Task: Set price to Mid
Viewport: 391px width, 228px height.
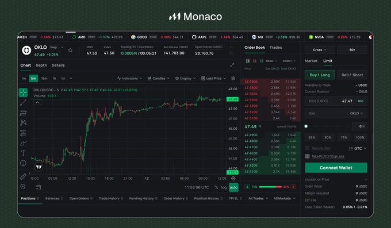Action: coord(361,101)
